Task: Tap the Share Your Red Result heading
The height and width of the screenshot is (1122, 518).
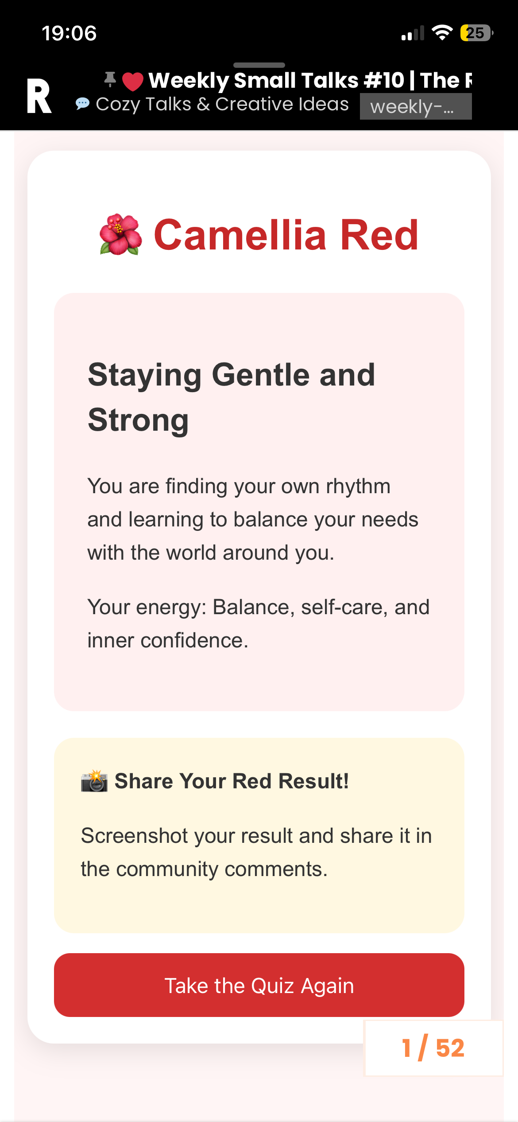Action: point(232,781)
